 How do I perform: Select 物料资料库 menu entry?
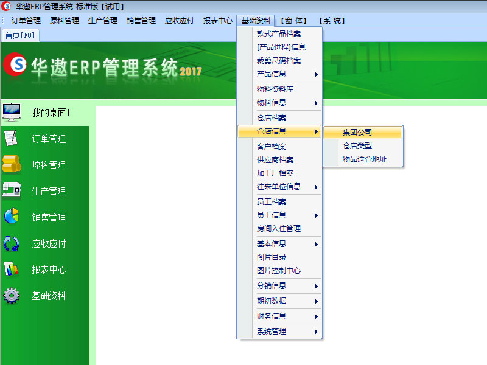tap(279, 89)
